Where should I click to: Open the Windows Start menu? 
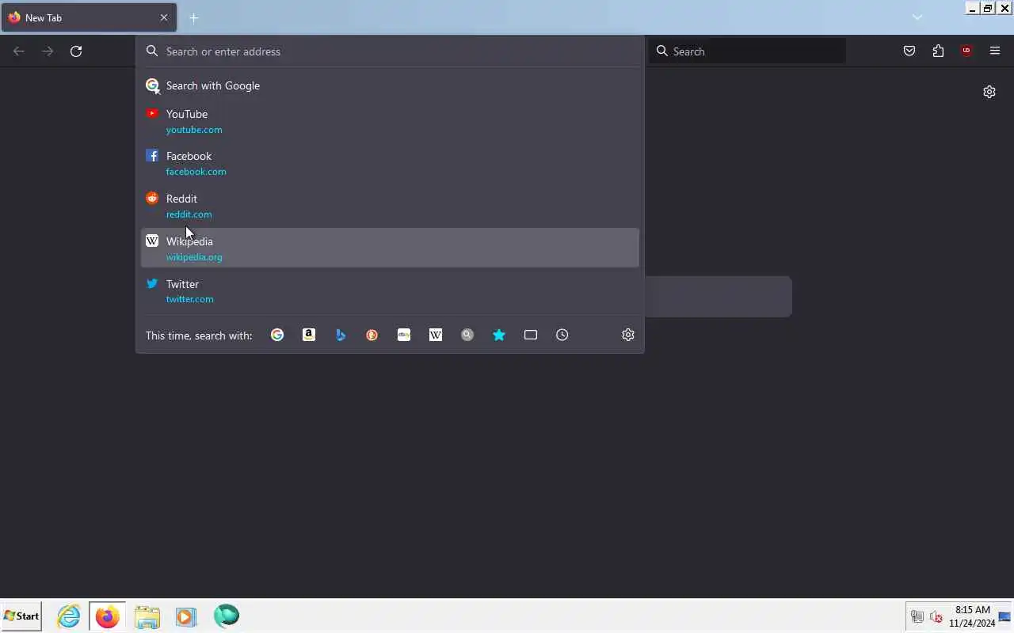pyautogui.click(x=21, y=616)
